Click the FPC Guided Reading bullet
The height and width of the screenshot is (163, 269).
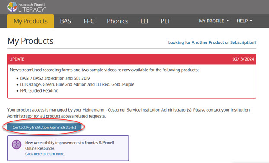click(39, 91)
